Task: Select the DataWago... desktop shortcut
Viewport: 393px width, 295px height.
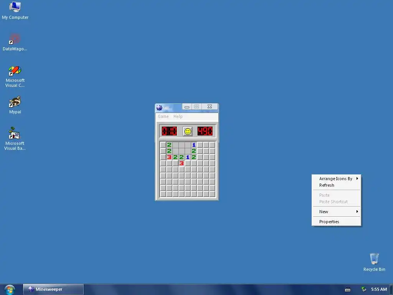Action: [15, 42]
